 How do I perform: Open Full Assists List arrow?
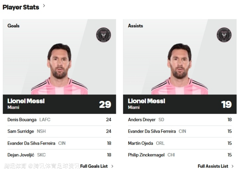[233, 166]
